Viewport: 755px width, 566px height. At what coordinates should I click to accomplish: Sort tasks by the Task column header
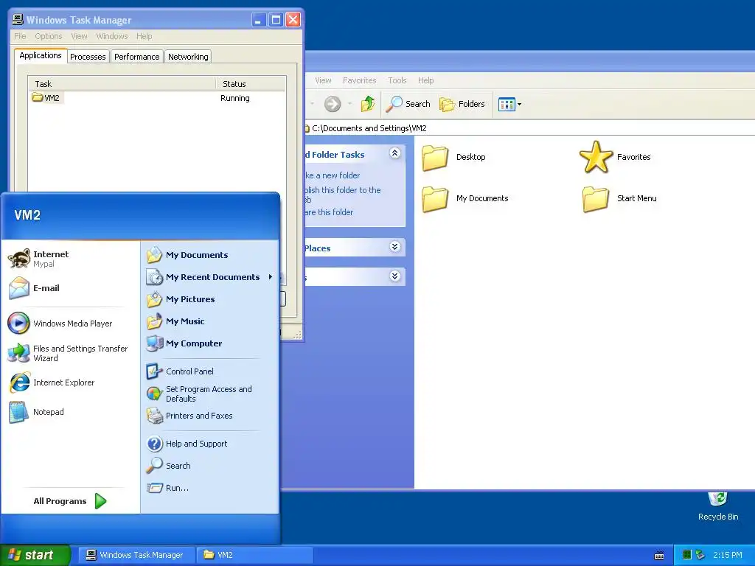[x=122, y=84]
